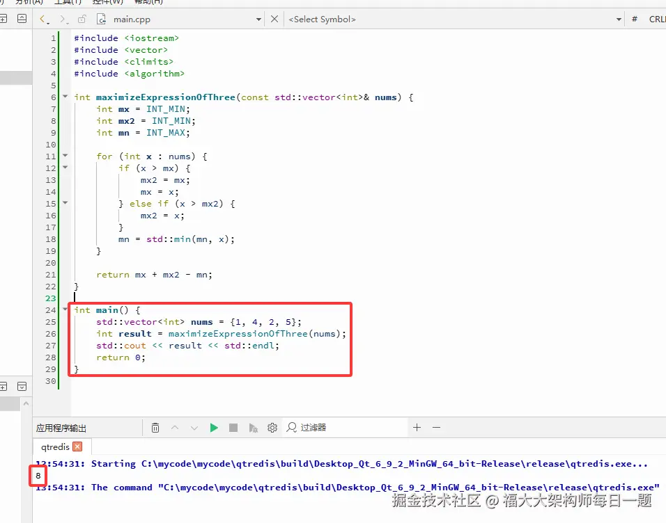The width and height of the screenshot is (666, 523).
Task: Click the nums initializer '{1, 4, 2, 5}'
Action: (x=263, y=322)
